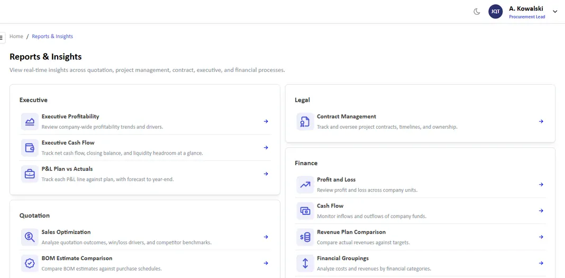Click the Contract Management document icon
565x278 pixels.
305,121
